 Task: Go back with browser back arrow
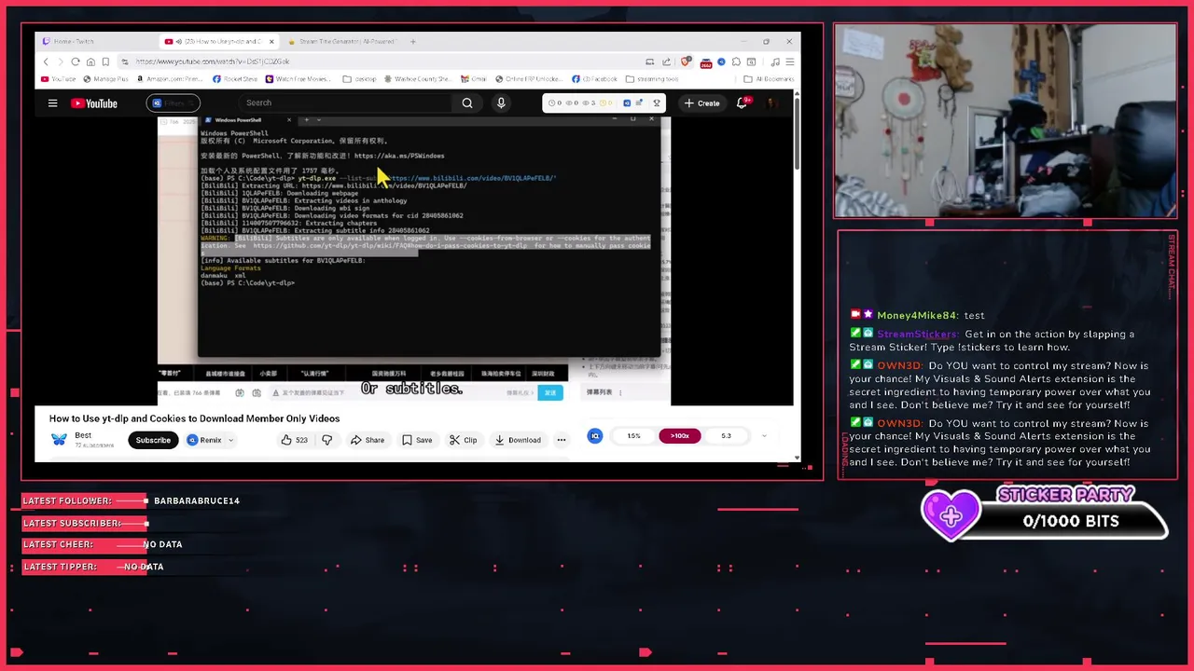[x=46, y=62]
